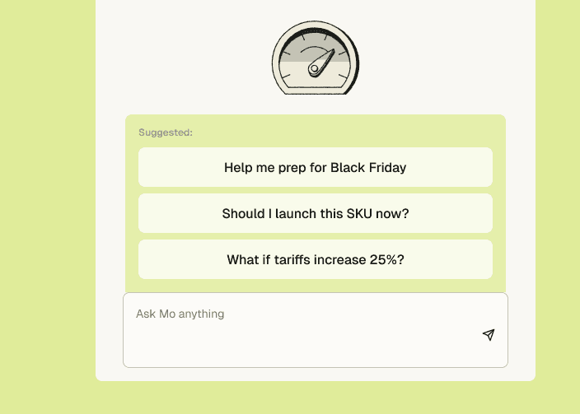Click white card area left of gauge

pyautogui.click(x=181, y=58)
